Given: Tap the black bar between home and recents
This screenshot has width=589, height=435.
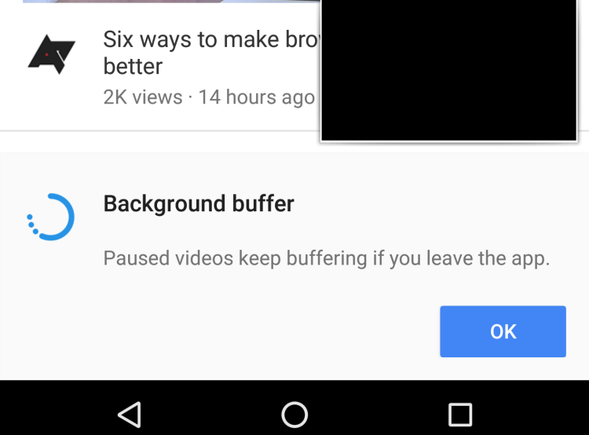Looking at the screenshot, I should pos(379,415).
